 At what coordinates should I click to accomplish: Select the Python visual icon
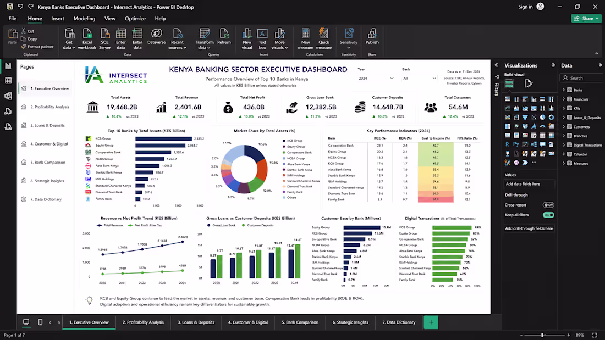pos(516,144)
